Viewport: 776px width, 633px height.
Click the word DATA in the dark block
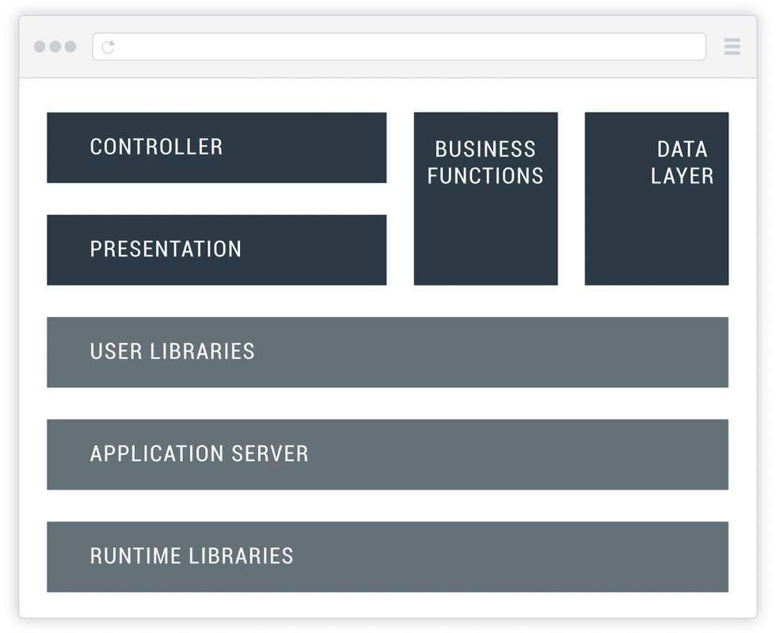click(682, 149)
